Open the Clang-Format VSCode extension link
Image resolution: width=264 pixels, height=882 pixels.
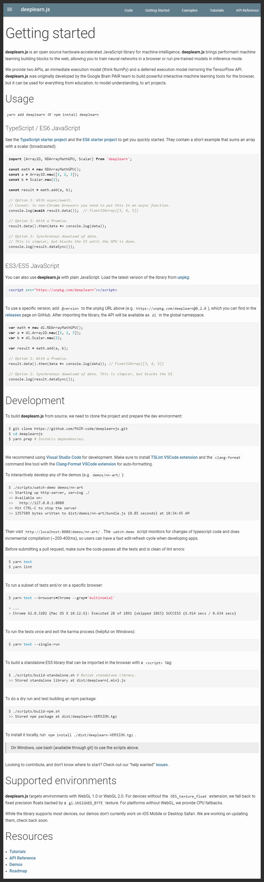(86, 464)
